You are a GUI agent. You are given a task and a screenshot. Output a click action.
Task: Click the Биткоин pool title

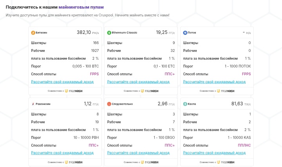click(x=42, y=33)
